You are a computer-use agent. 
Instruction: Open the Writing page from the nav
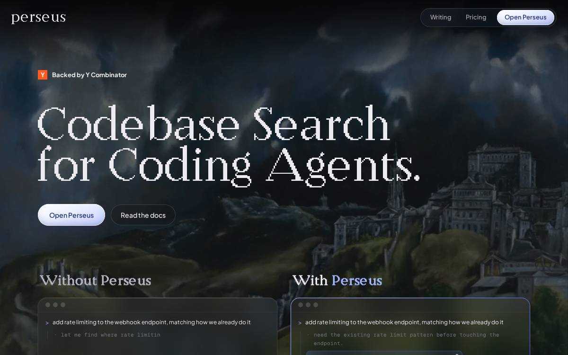(441, 18)
